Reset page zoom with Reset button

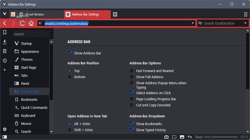coord(199,137)
